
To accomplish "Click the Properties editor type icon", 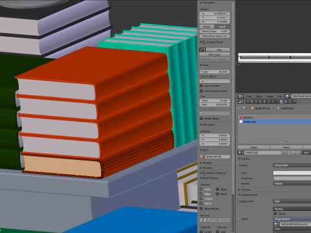I will [240, 102].
